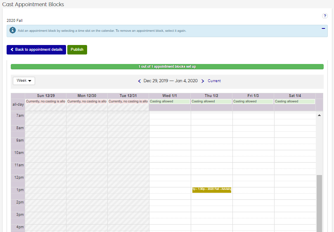Screen dimensions: 334x232
Task: Click the info icon in the blue banner
Action: [12, 31]
